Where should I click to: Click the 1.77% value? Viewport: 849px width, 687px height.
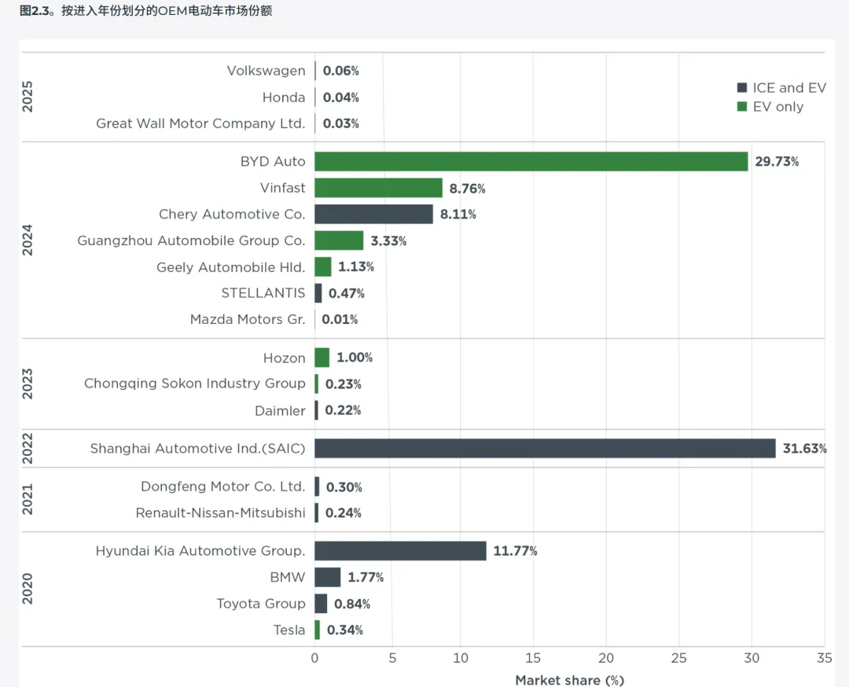366,578
